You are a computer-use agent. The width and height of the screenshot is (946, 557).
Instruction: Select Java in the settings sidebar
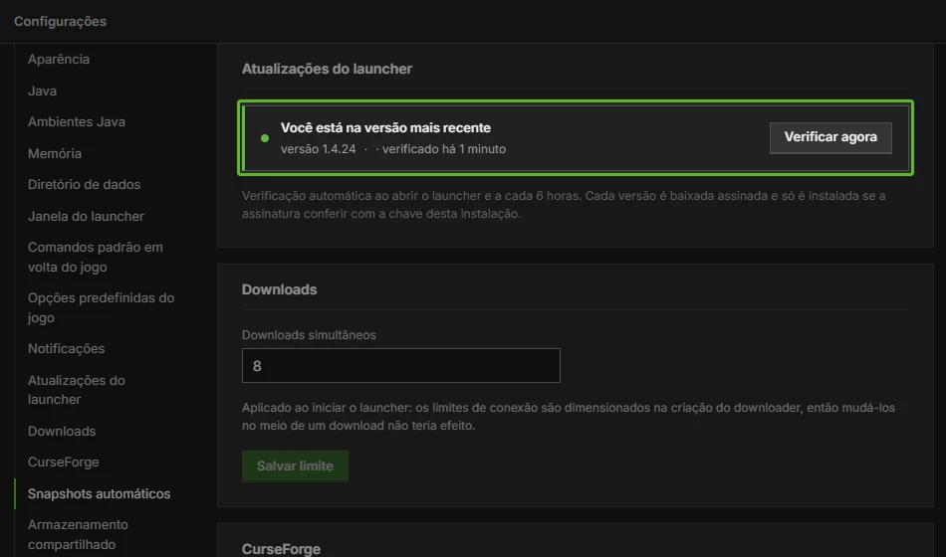click(x=42, y=92)
